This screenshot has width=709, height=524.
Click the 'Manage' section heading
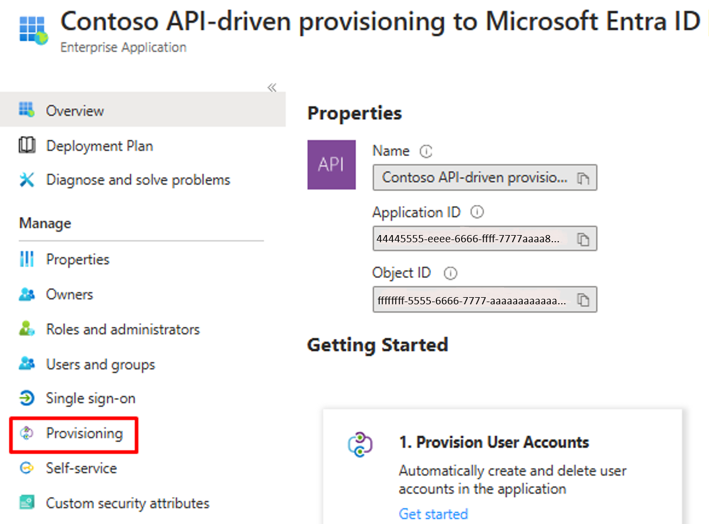[x=45, y=224]
